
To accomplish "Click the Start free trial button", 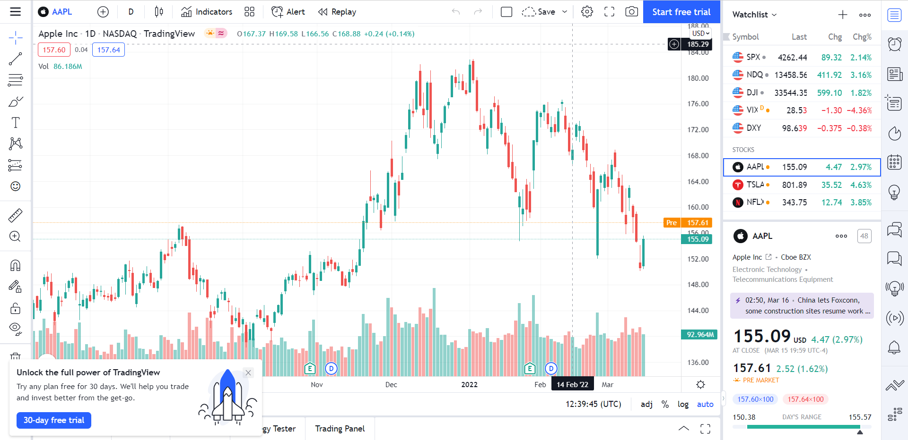I will point(681,12).
